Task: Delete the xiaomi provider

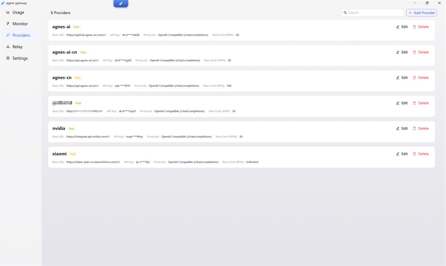Action: point(421,154)
